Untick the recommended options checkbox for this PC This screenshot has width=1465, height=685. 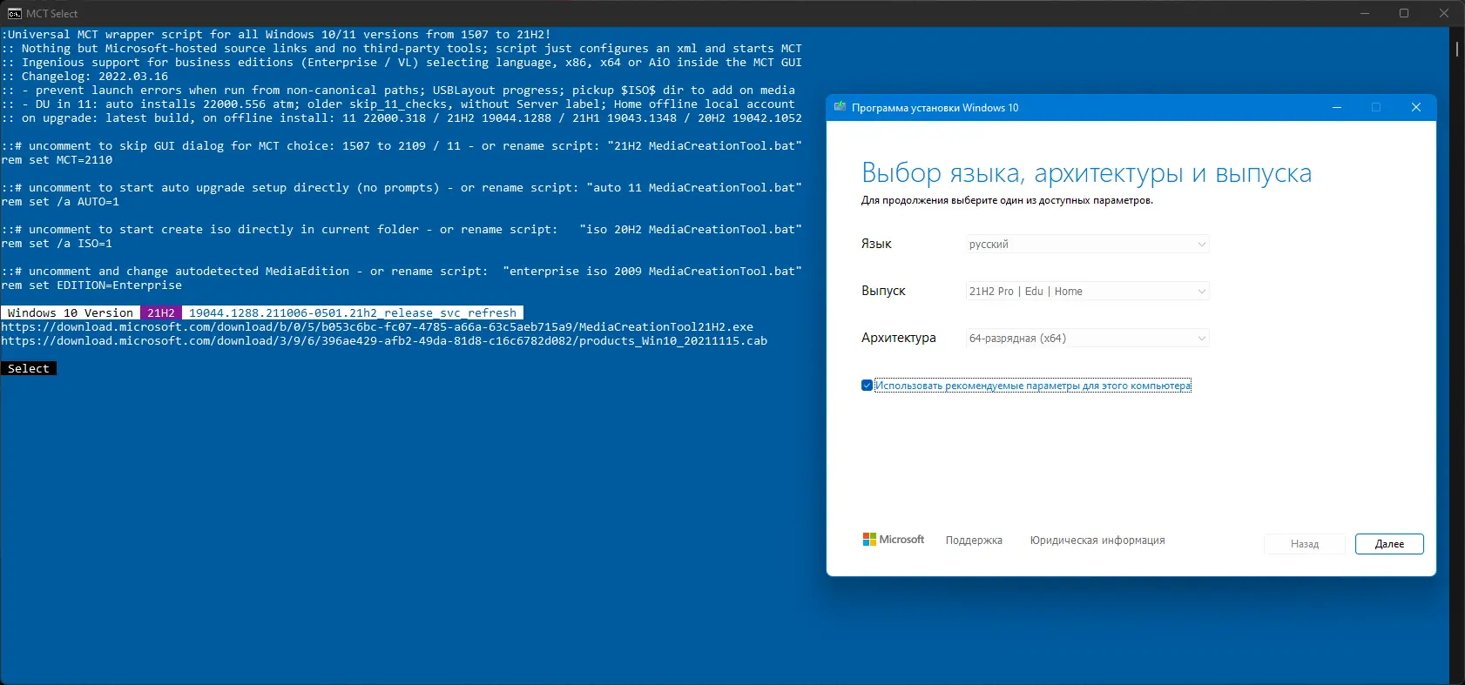pyautogui.click(x=867, y=386)
